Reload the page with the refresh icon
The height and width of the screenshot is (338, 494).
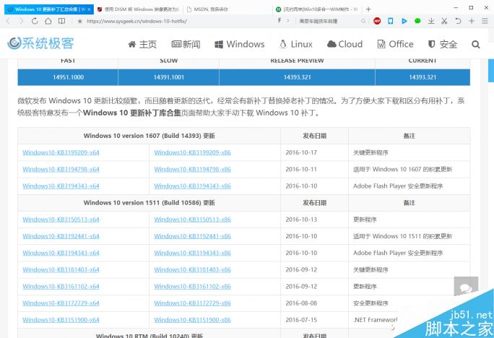pos(35,21)
